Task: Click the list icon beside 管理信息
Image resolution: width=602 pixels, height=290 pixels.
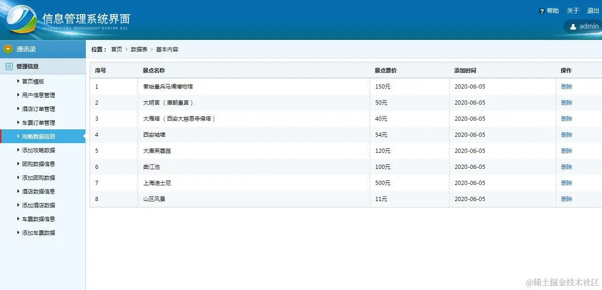Action: point(9,66)
